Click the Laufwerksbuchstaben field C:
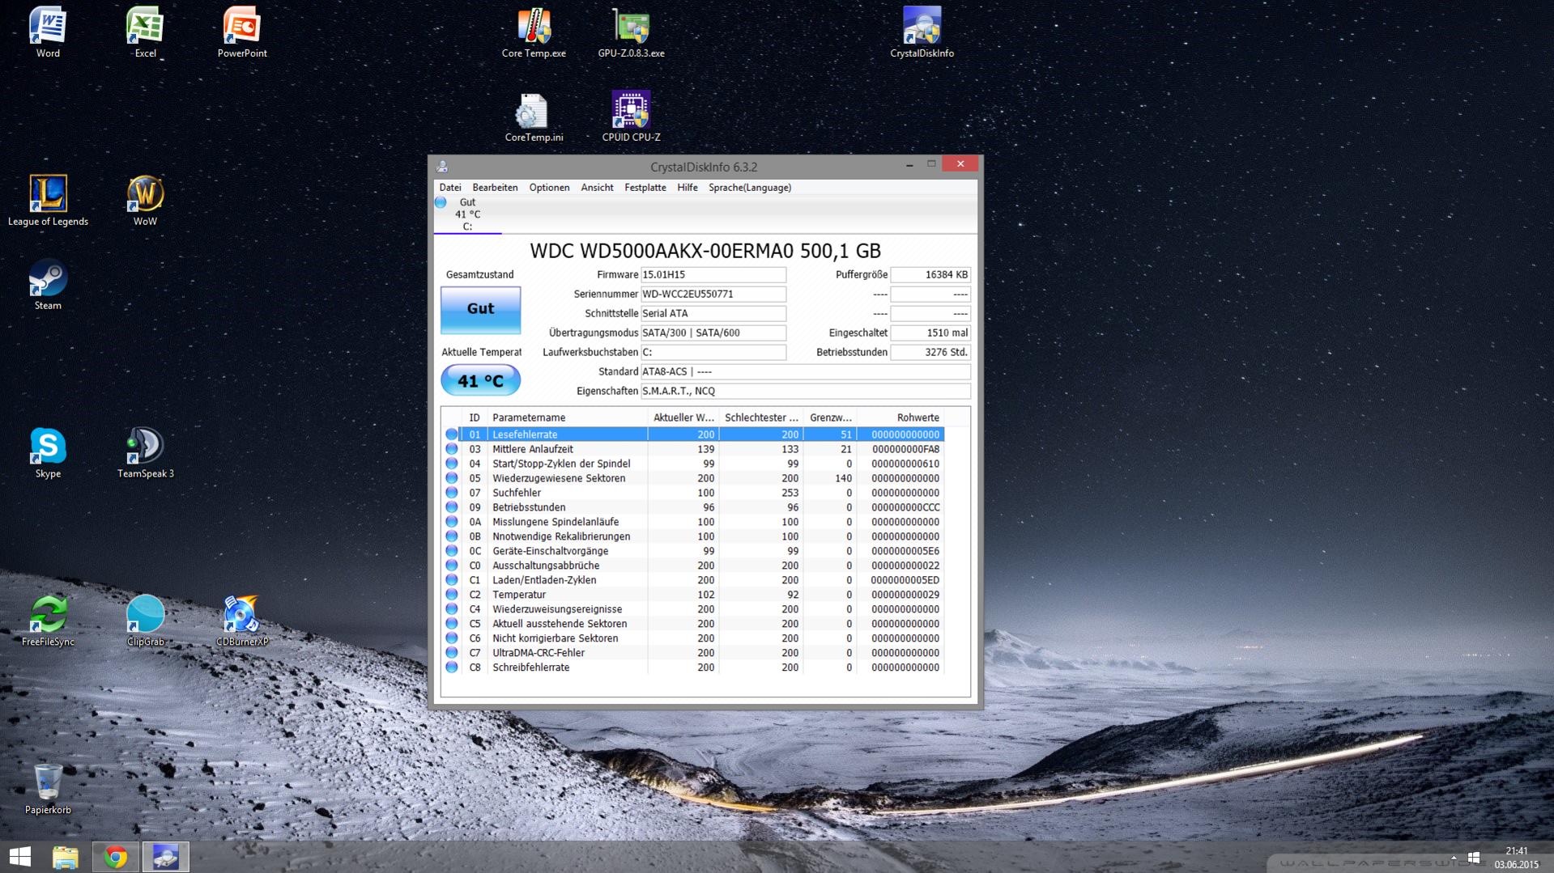The width and height of the screenshot is (1554, 873). [713, 353]
